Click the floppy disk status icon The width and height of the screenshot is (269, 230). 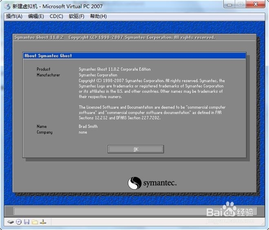(x=26, y=222)
